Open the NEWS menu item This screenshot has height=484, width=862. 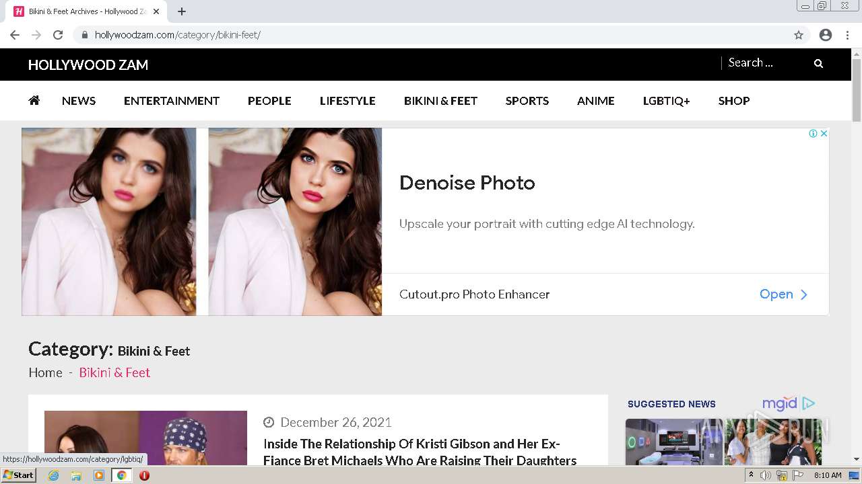(x=79, y=101)
